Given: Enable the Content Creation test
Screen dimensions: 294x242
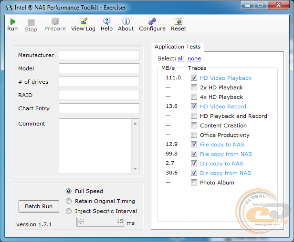Looking at the screenshot, I should point(194,126).
